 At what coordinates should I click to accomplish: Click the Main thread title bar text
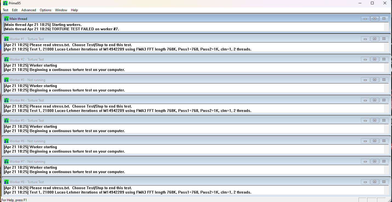(18, 19)
